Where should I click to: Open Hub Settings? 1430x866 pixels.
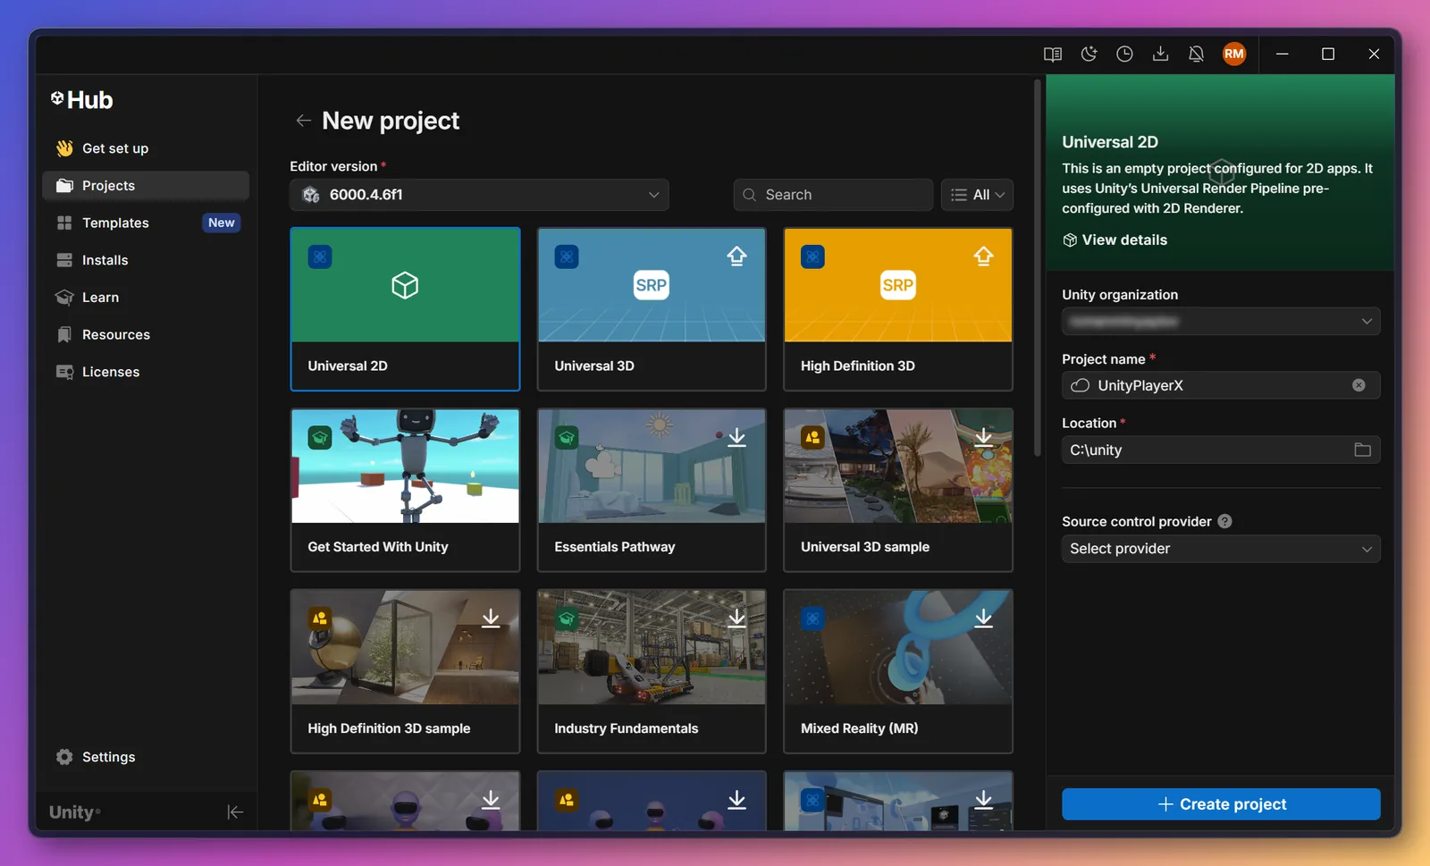[146, 757]
